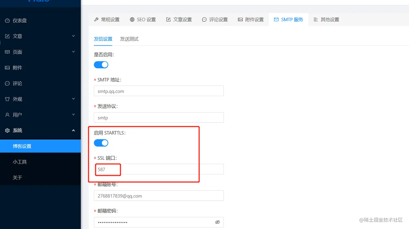Click the 评论 bubble icon in sidebar
The width and height of the screenshot is (409, 229).
(x=7, y=83)
